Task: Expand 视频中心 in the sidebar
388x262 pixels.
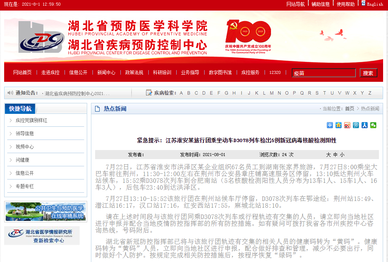Action: 25,147
